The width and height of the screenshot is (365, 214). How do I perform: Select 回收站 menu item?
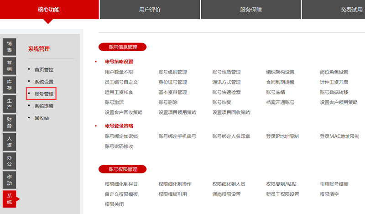click(x=42, y=118)
